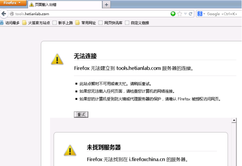Open the 常用网址 bookmark folder
Screen dimensions: 242x166
(86, 23)
